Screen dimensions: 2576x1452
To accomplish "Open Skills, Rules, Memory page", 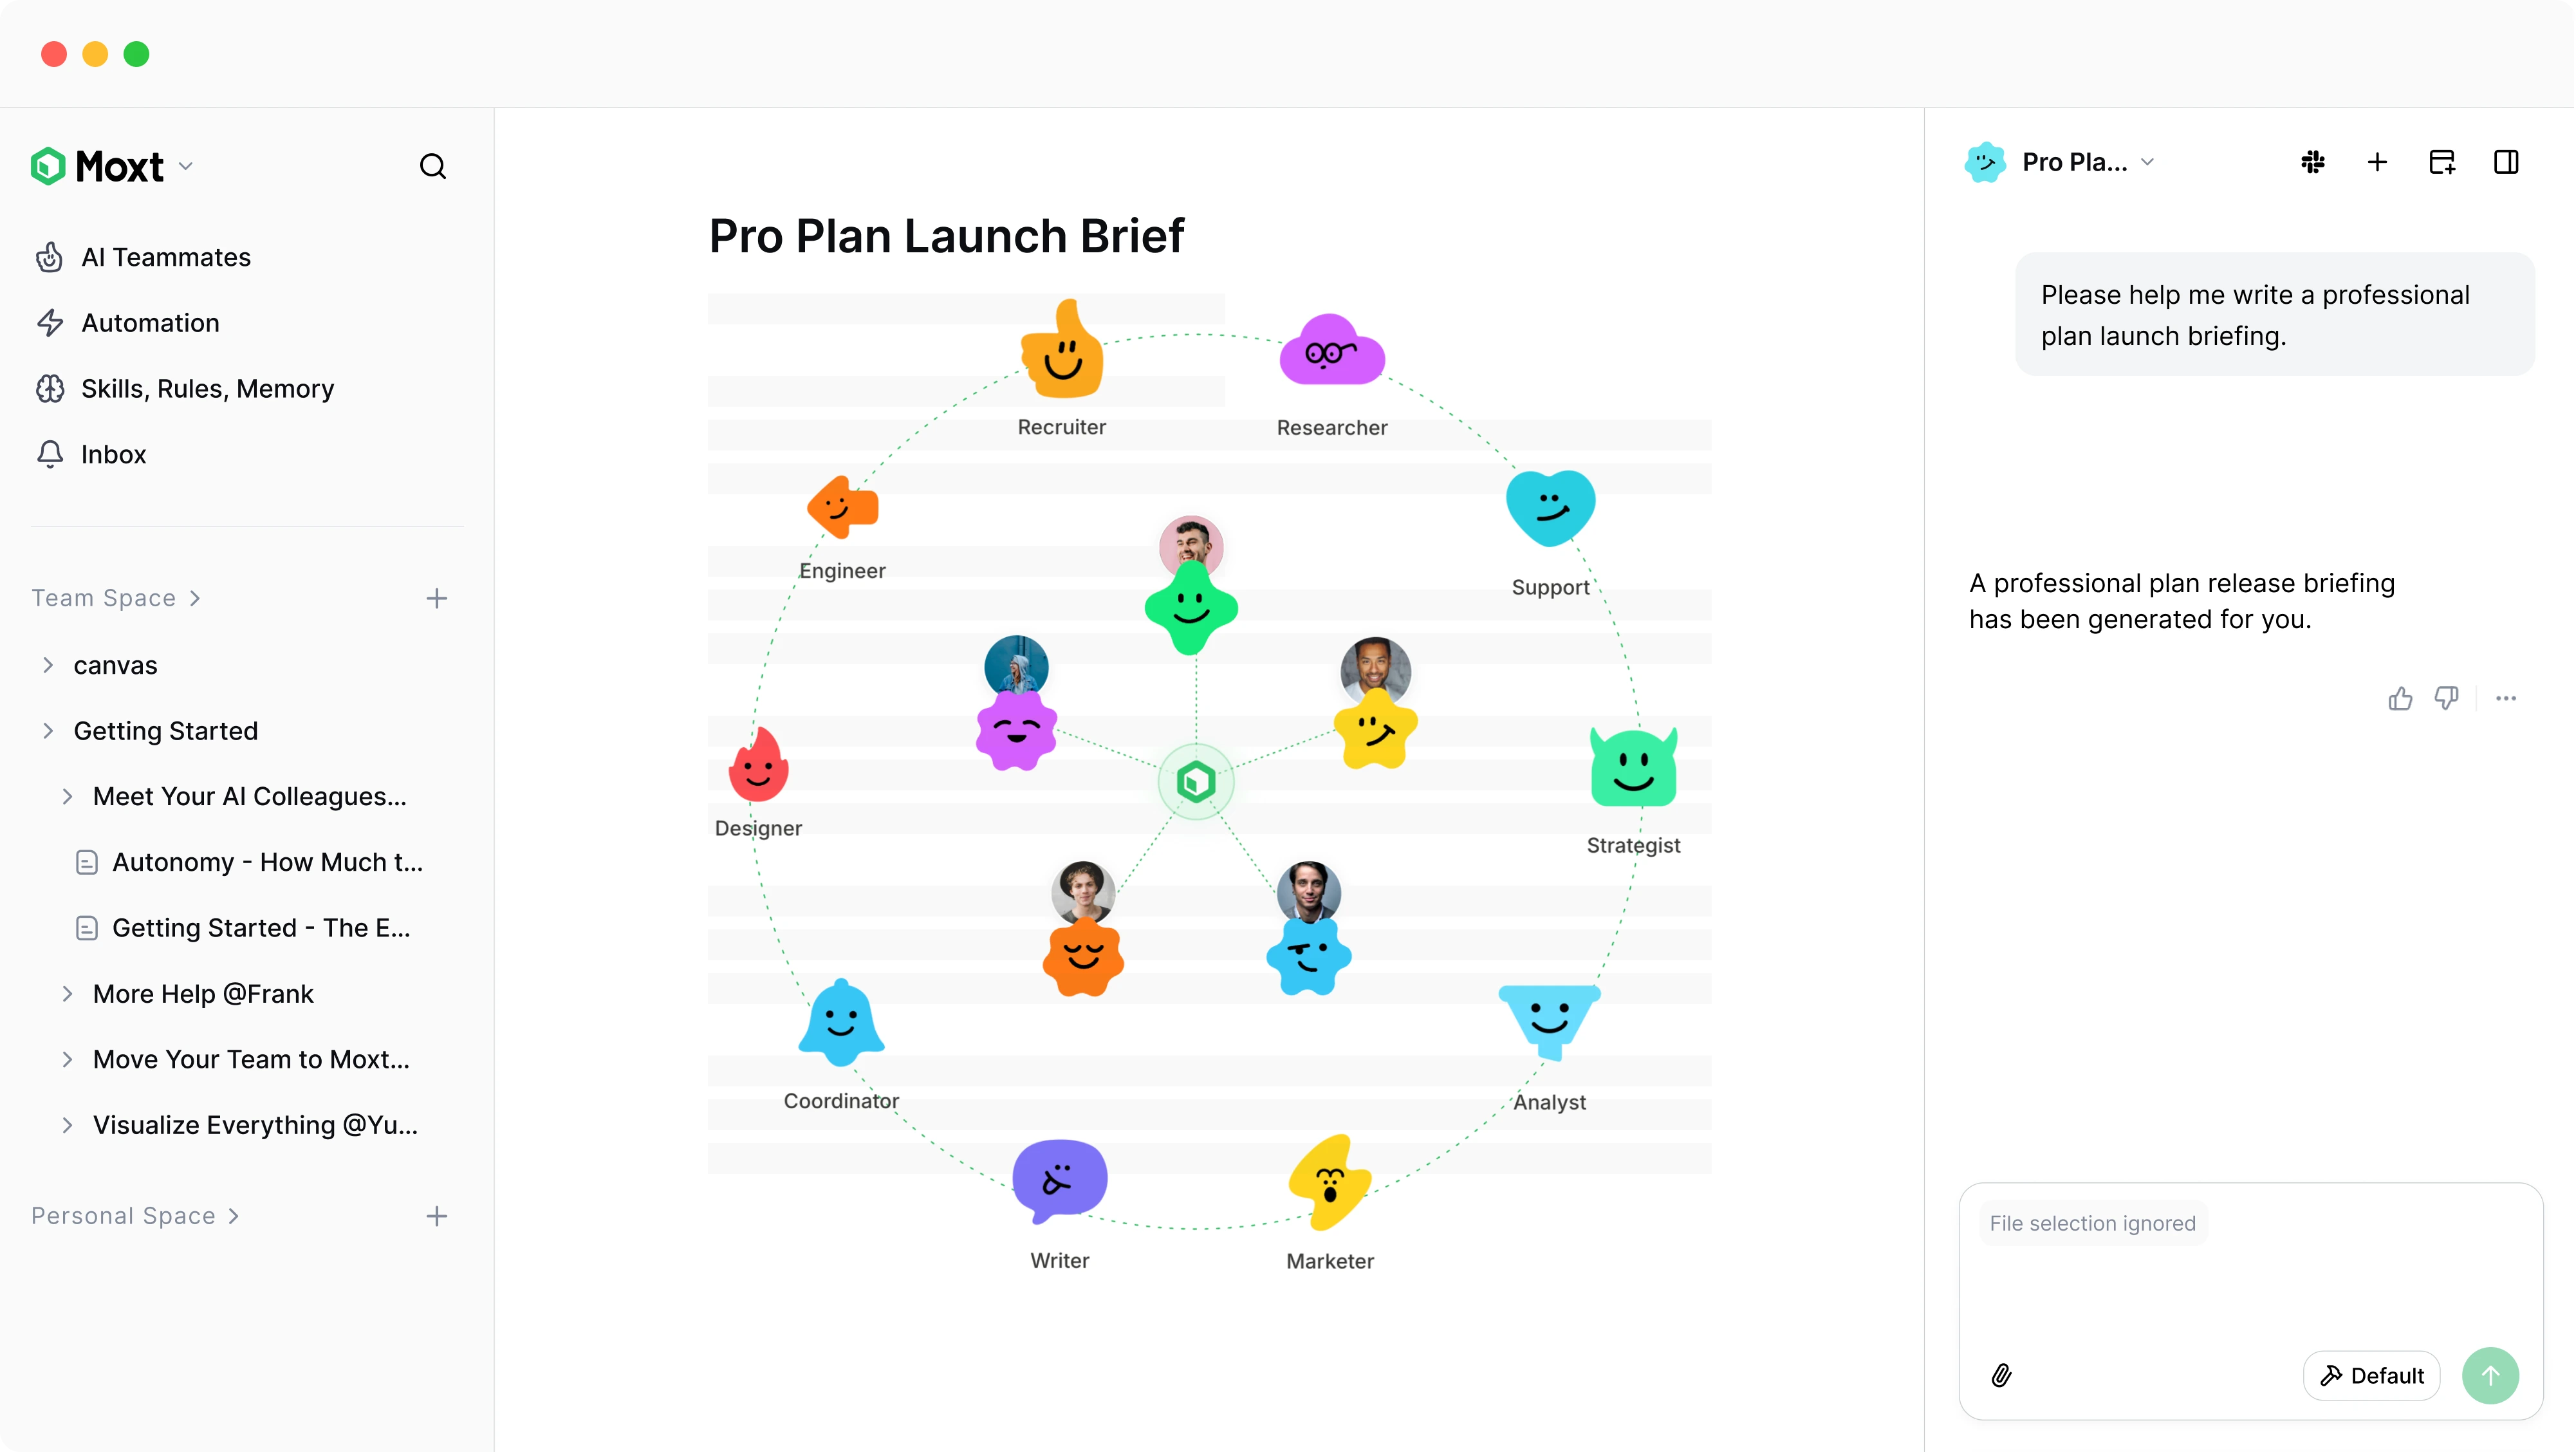I will tap(207, 389).
